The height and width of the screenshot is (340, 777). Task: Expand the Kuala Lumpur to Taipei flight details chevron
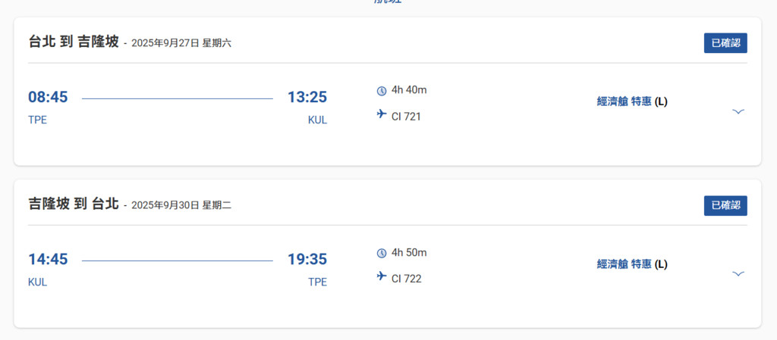coord(738,273)
